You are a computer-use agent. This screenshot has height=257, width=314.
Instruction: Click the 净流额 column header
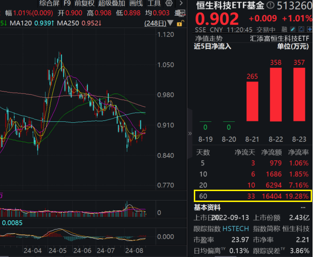coord(272,153)
